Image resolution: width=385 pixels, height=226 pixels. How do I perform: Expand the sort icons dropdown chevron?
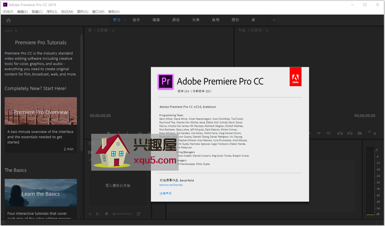(x=145, y=214)
